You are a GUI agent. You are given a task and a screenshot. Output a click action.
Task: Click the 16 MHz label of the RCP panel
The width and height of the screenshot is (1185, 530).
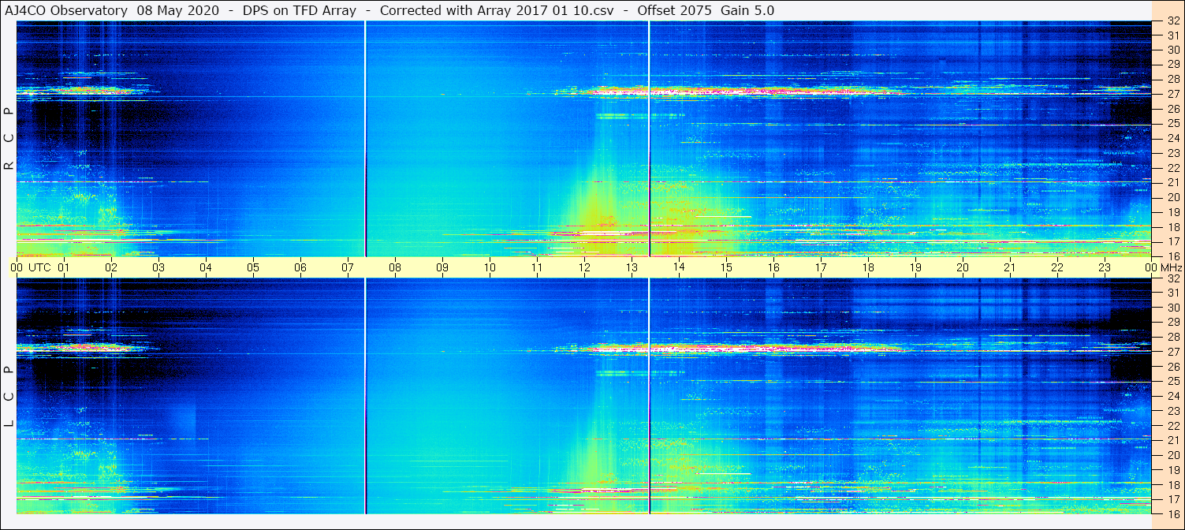[1172, 256]
